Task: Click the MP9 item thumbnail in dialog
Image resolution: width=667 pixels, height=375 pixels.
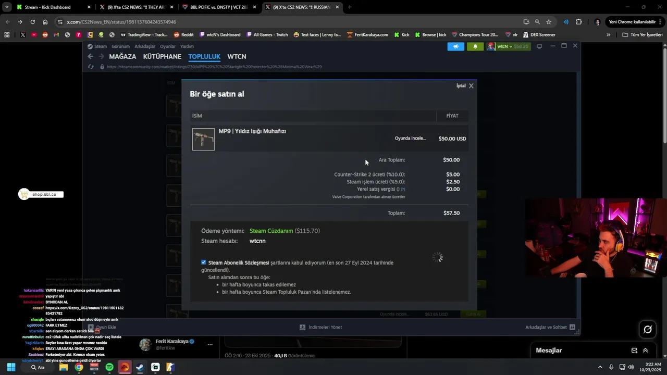Action: click(x=203, y=139)
